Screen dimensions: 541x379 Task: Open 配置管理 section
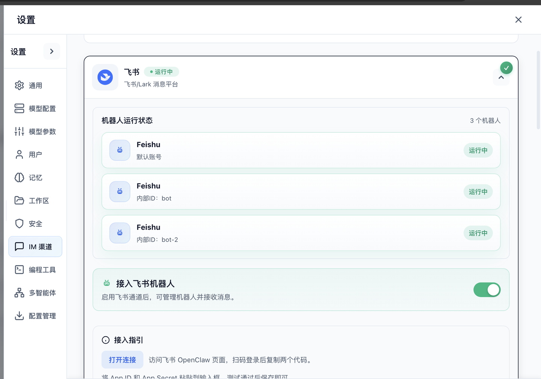(x=35, y=316)
